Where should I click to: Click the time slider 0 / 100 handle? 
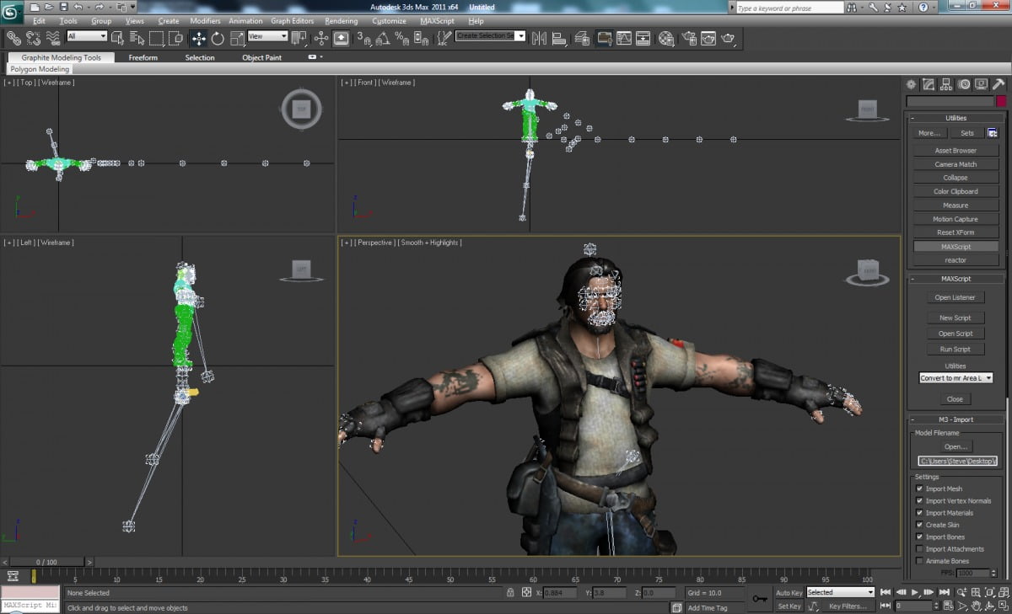point(46,562)
